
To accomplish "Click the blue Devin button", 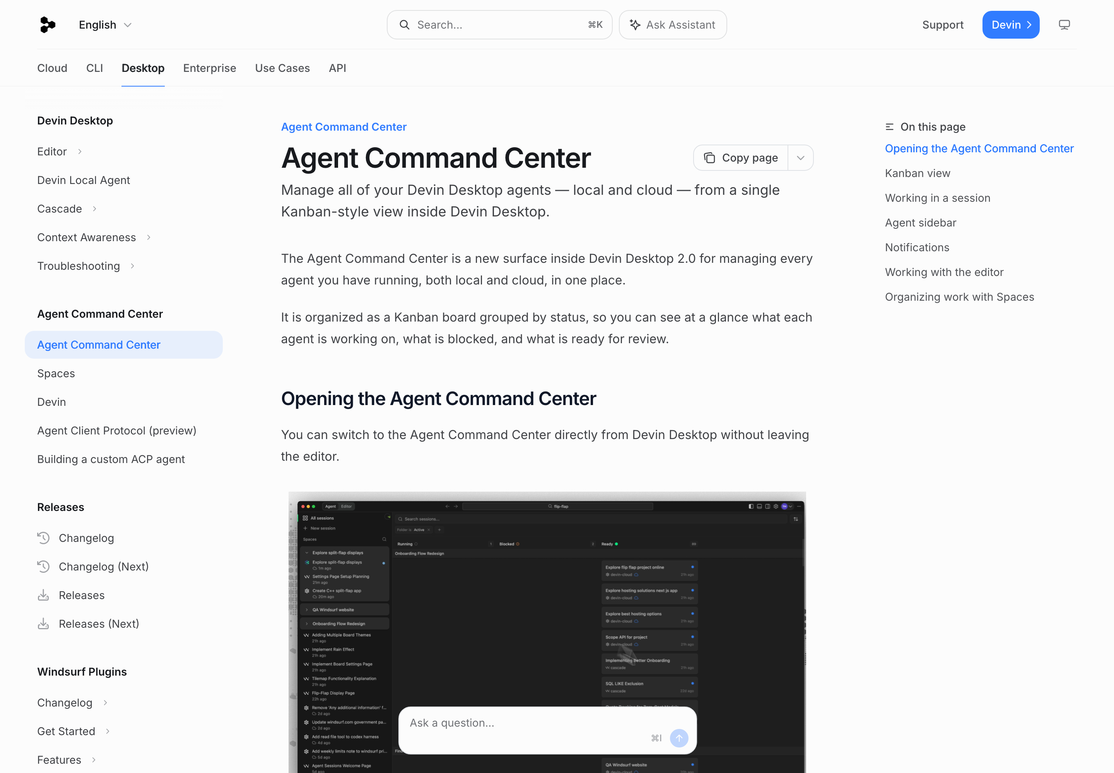I will (1010, 25).
